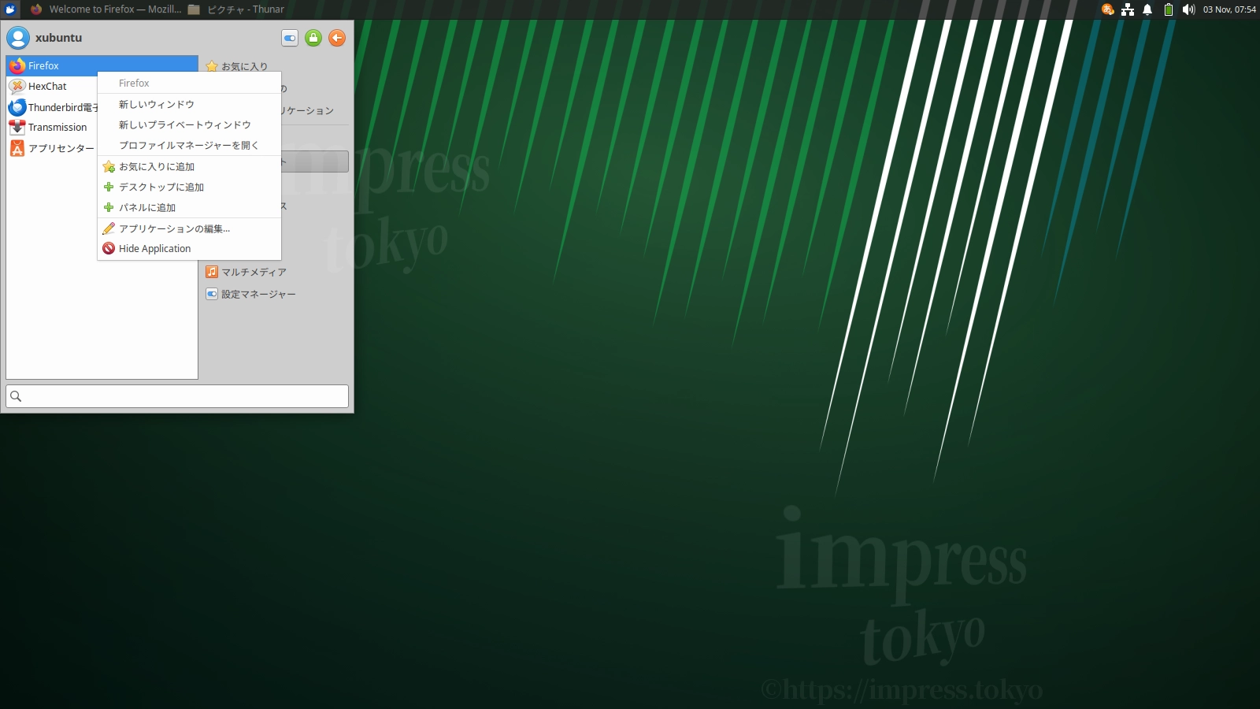
Task: Select アプリケーションの編集... in the context menu
Action: (x=189, y=228)
